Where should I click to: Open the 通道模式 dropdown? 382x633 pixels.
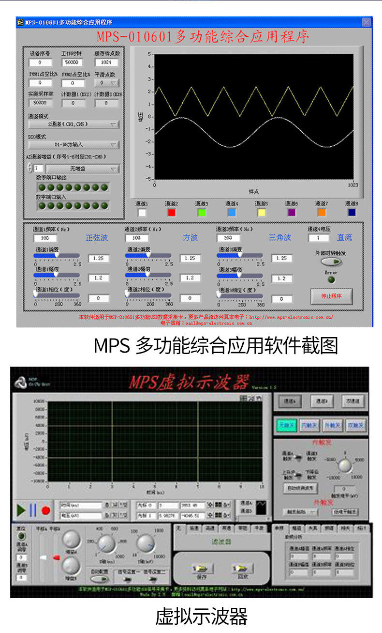pos(73,124)
